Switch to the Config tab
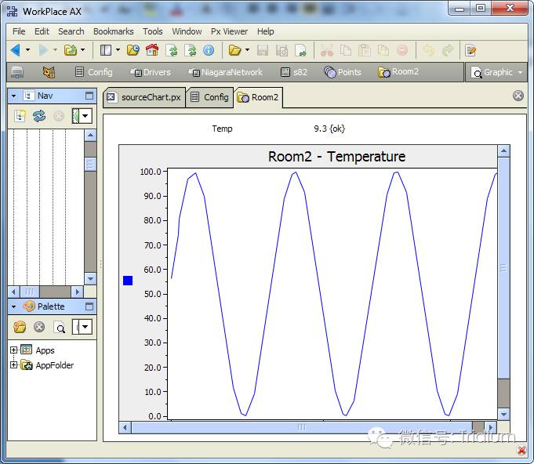Screen dimensions: 534x464 click(210, 97)
